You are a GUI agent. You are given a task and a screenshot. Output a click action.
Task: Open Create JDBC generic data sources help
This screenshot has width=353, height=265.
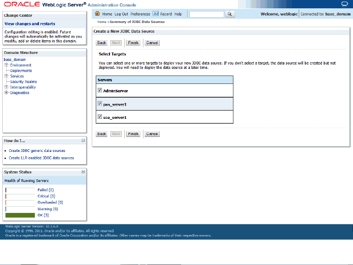(x=37, y=151)
